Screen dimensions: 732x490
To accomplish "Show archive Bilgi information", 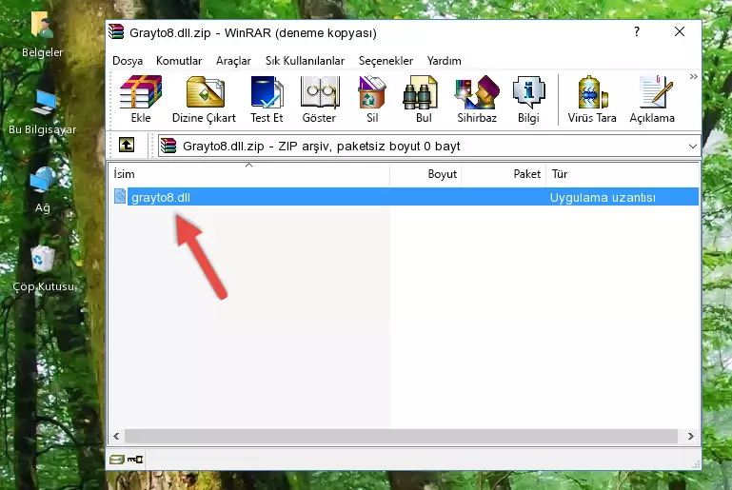I will pyautogui.click(x=528, y=99).
